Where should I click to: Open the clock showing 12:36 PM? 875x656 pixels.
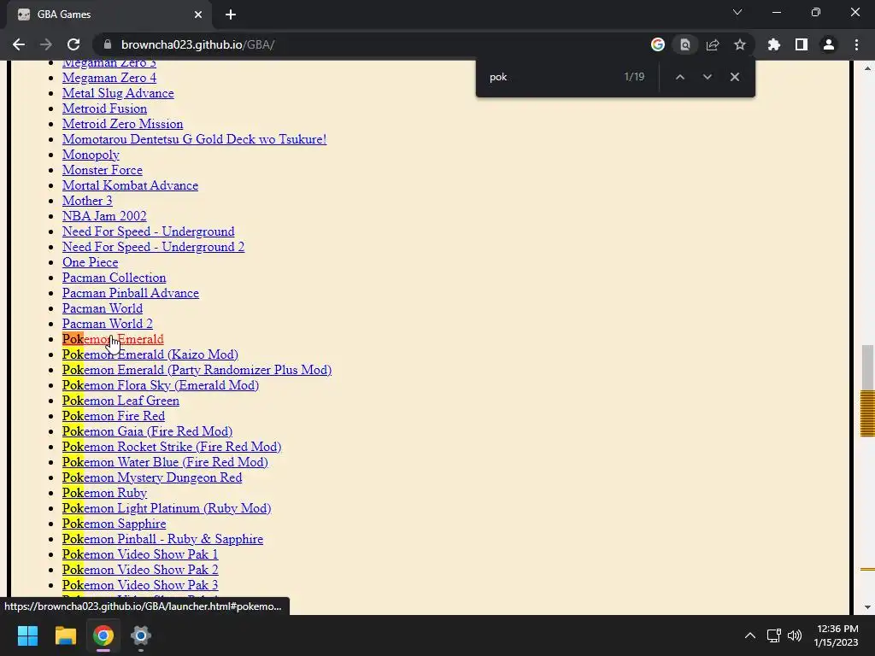(x=836, y=635)
